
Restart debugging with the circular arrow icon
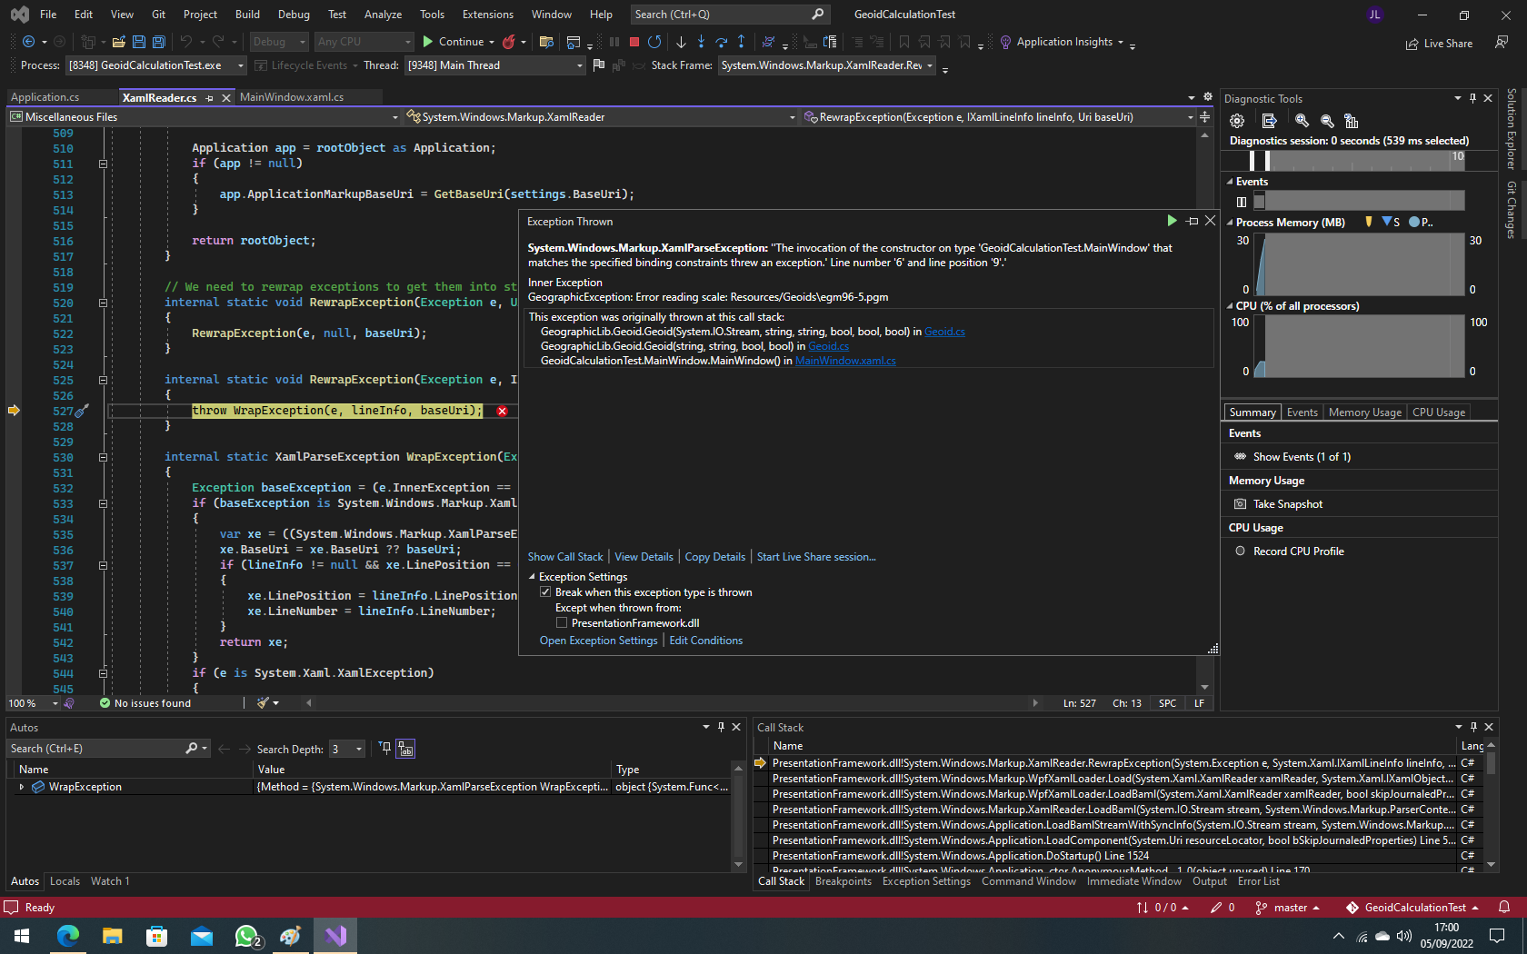[654, 42]
